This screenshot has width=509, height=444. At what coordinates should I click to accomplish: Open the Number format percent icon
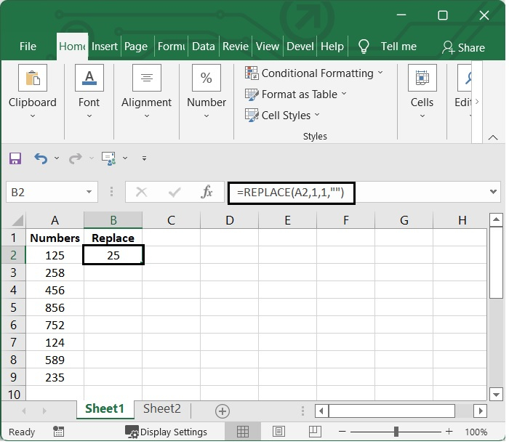[x=207, y=78]
